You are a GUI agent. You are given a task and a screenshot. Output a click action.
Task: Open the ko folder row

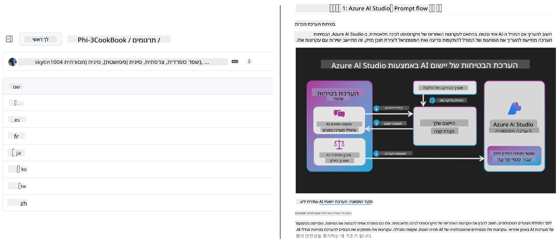pyautogui.click(x=138, y=169)
